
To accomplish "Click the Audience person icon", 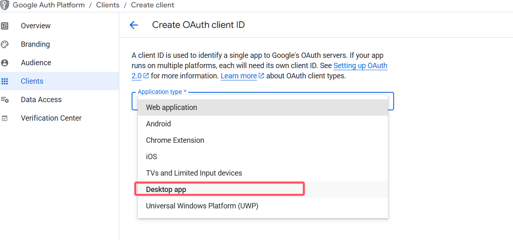I will tap(5, 63).
